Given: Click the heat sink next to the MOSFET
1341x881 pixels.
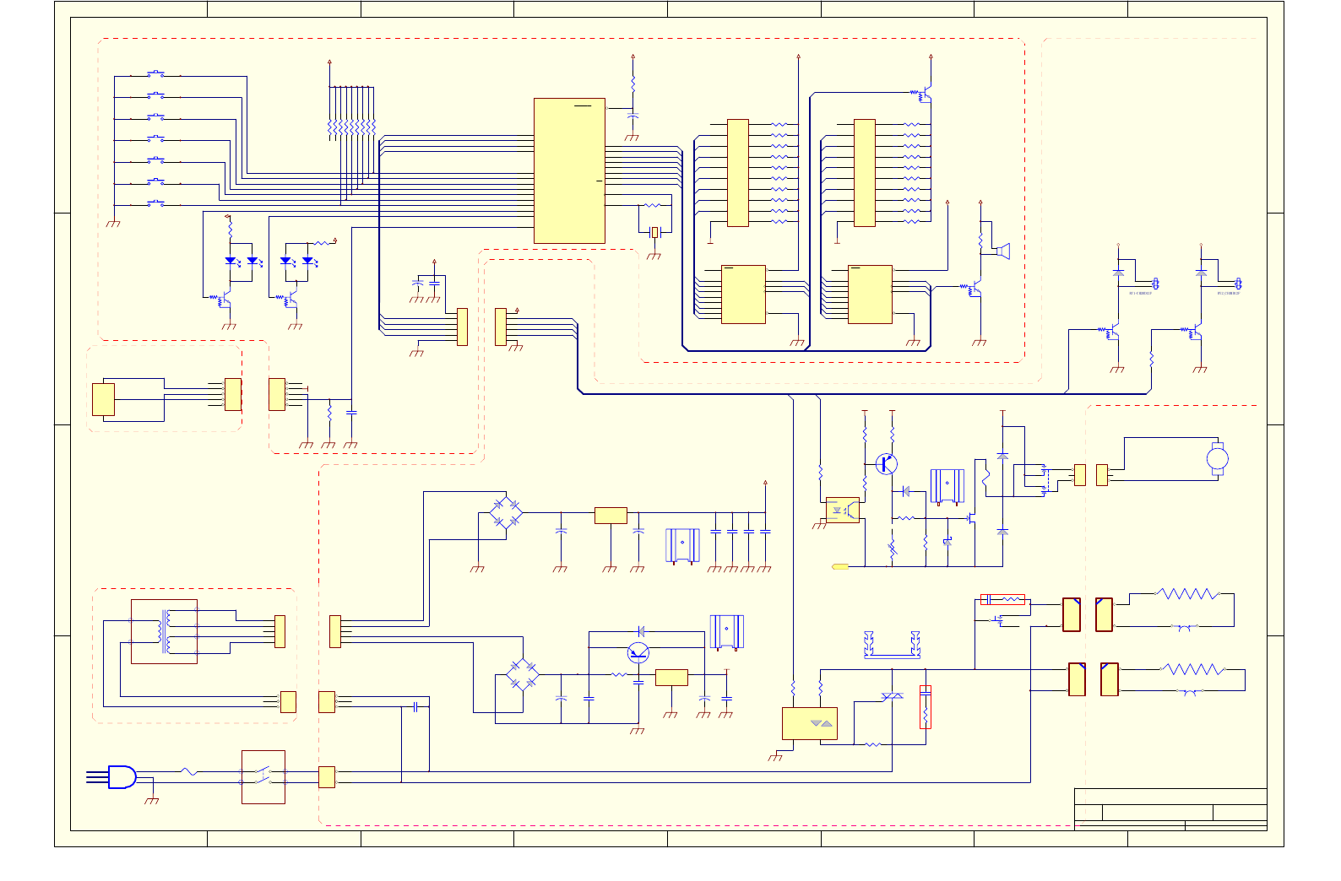Looking at the screenshot, I should point(947,487).
